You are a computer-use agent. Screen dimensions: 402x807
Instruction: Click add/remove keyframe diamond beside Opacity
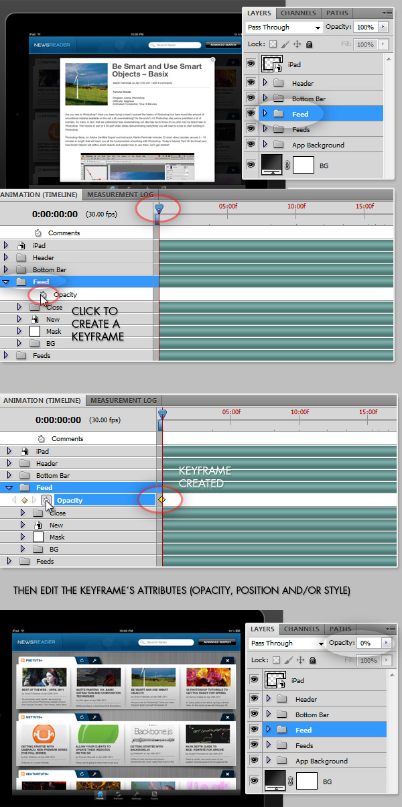coord(24,500)
